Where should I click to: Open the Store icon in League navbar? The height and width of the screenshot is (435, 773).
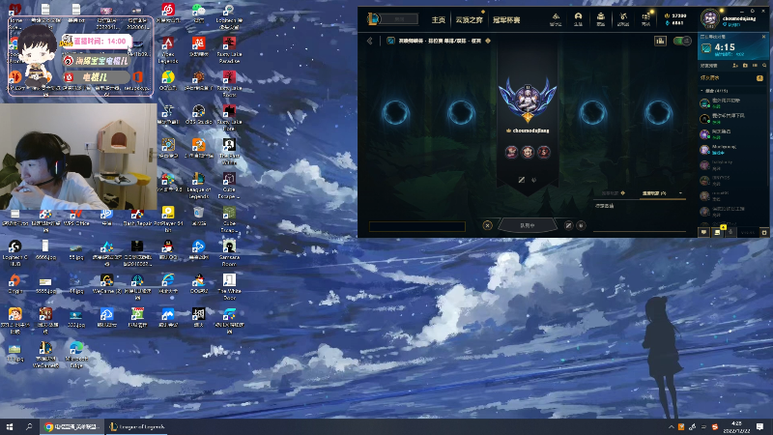pyautogui.click(x=645, y=19)
